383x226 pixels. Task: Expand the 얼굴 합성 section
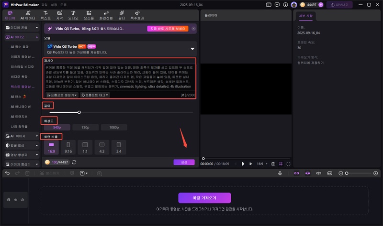(x=22, y=145)
